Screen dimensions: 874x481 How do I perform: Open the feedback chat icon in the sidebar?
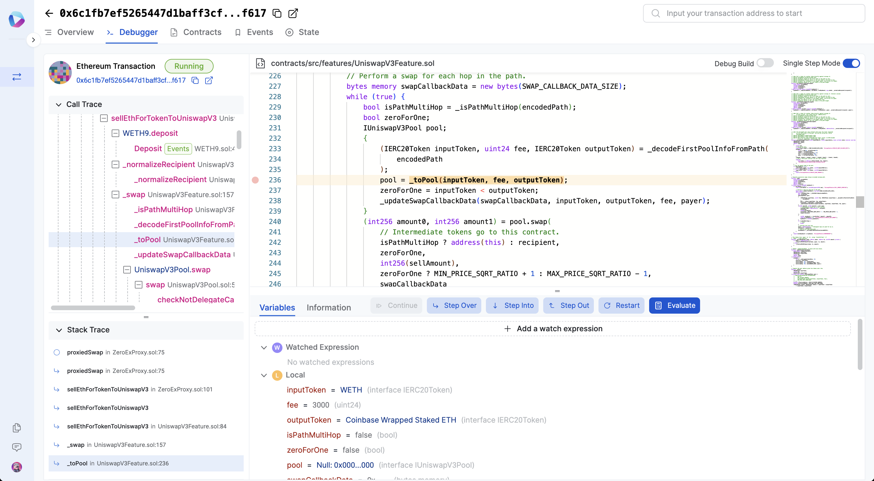(16, 447)
